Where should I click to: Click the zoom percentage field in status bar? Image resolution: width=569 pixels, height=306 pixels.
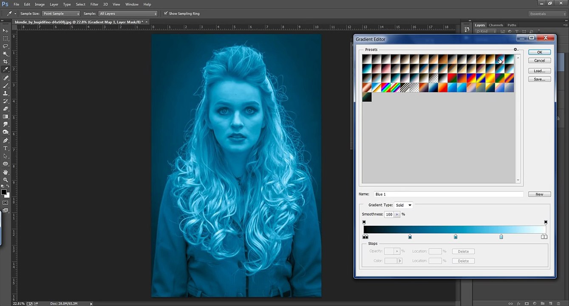(19, 303)
